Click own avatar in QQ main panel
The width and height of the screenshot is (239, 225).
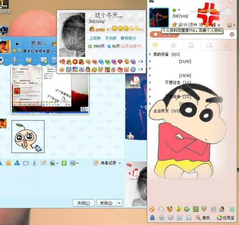pos(159,18)
